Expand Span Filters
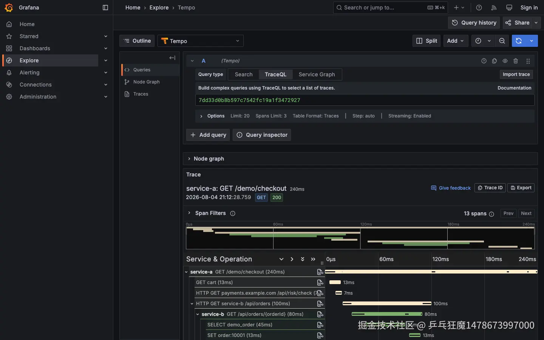 point(206,213)
